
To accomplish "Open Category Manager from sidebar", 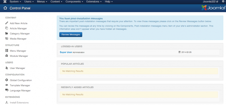I will coord(20,34).
